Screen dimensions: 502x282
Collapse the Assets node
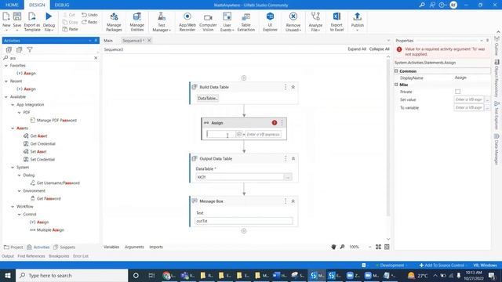(13, 128)
